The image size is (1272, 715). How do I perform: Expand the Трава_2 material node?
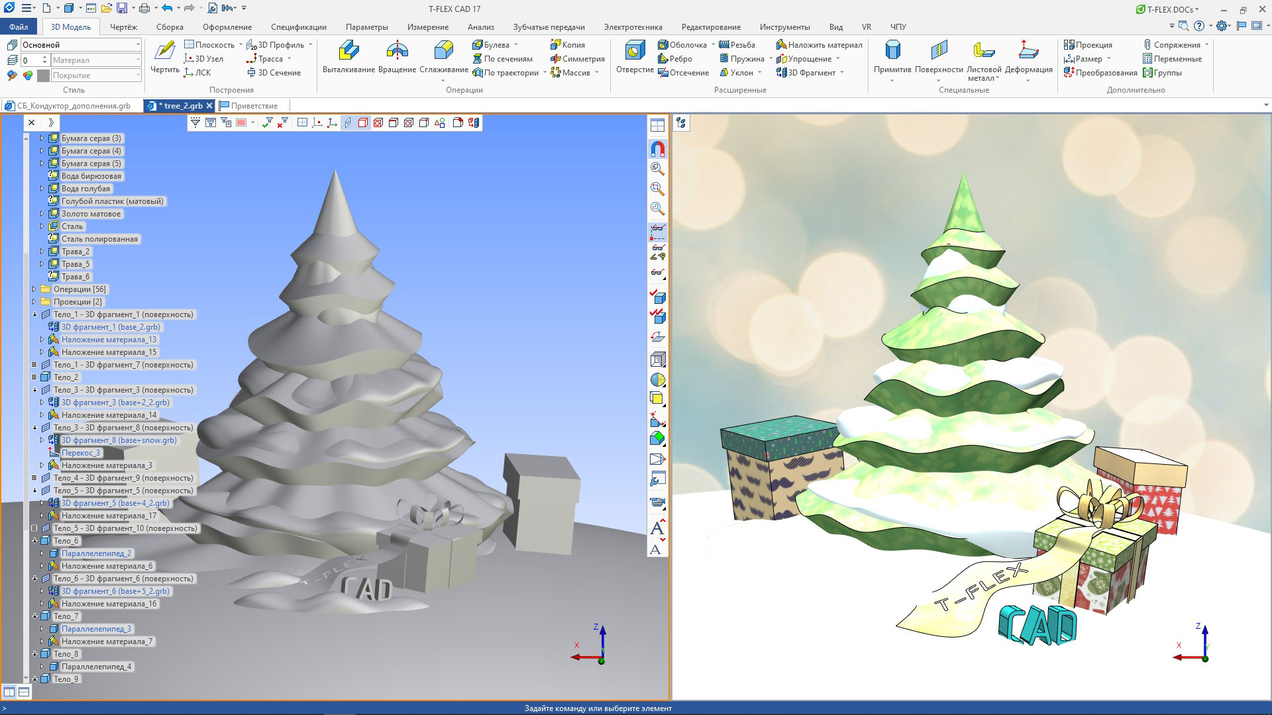coord(42,252)
